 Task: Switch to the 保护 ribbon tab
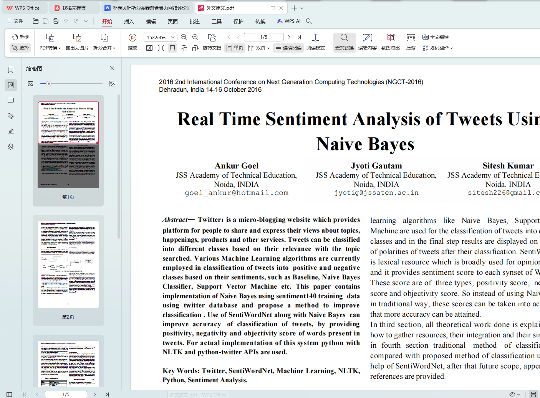pyautogui.click(x=239, y=21)
